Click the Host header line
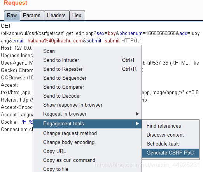The height and width of the screenshot is (172, 203). pyautogui.click(x=17, y=48)
